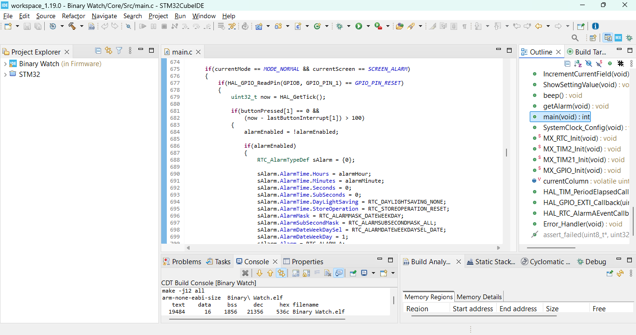Open the Debug bug dropdown arrow

(349, 26)
